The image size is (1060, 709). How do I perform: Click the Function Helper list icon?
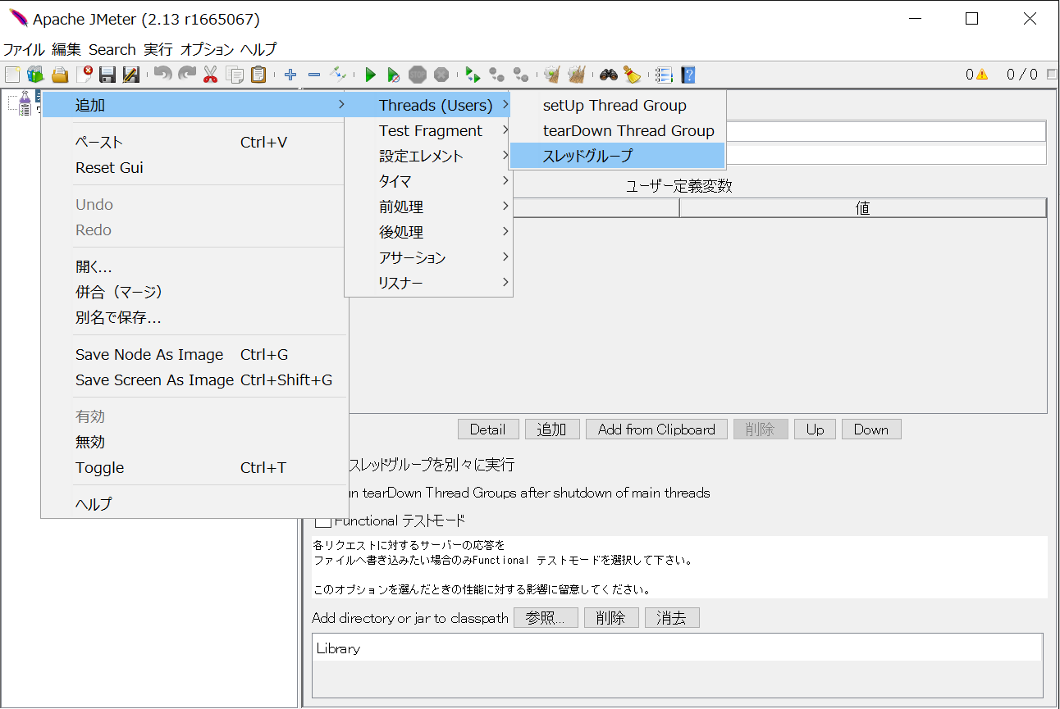point(664,75)
